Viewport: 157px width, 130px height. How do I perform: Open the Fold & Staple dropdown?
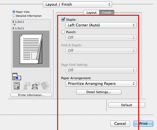(101, 51)
